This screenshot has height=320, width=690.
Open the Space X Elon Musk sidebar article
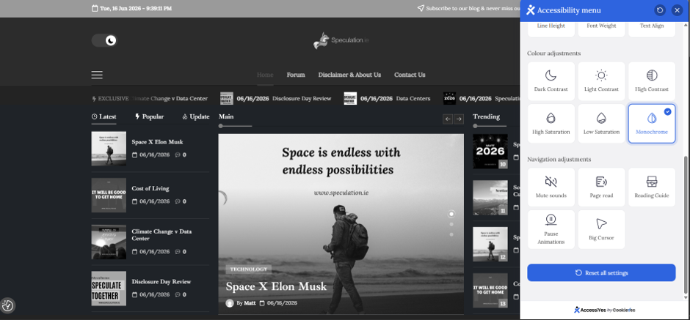[157, 142]
